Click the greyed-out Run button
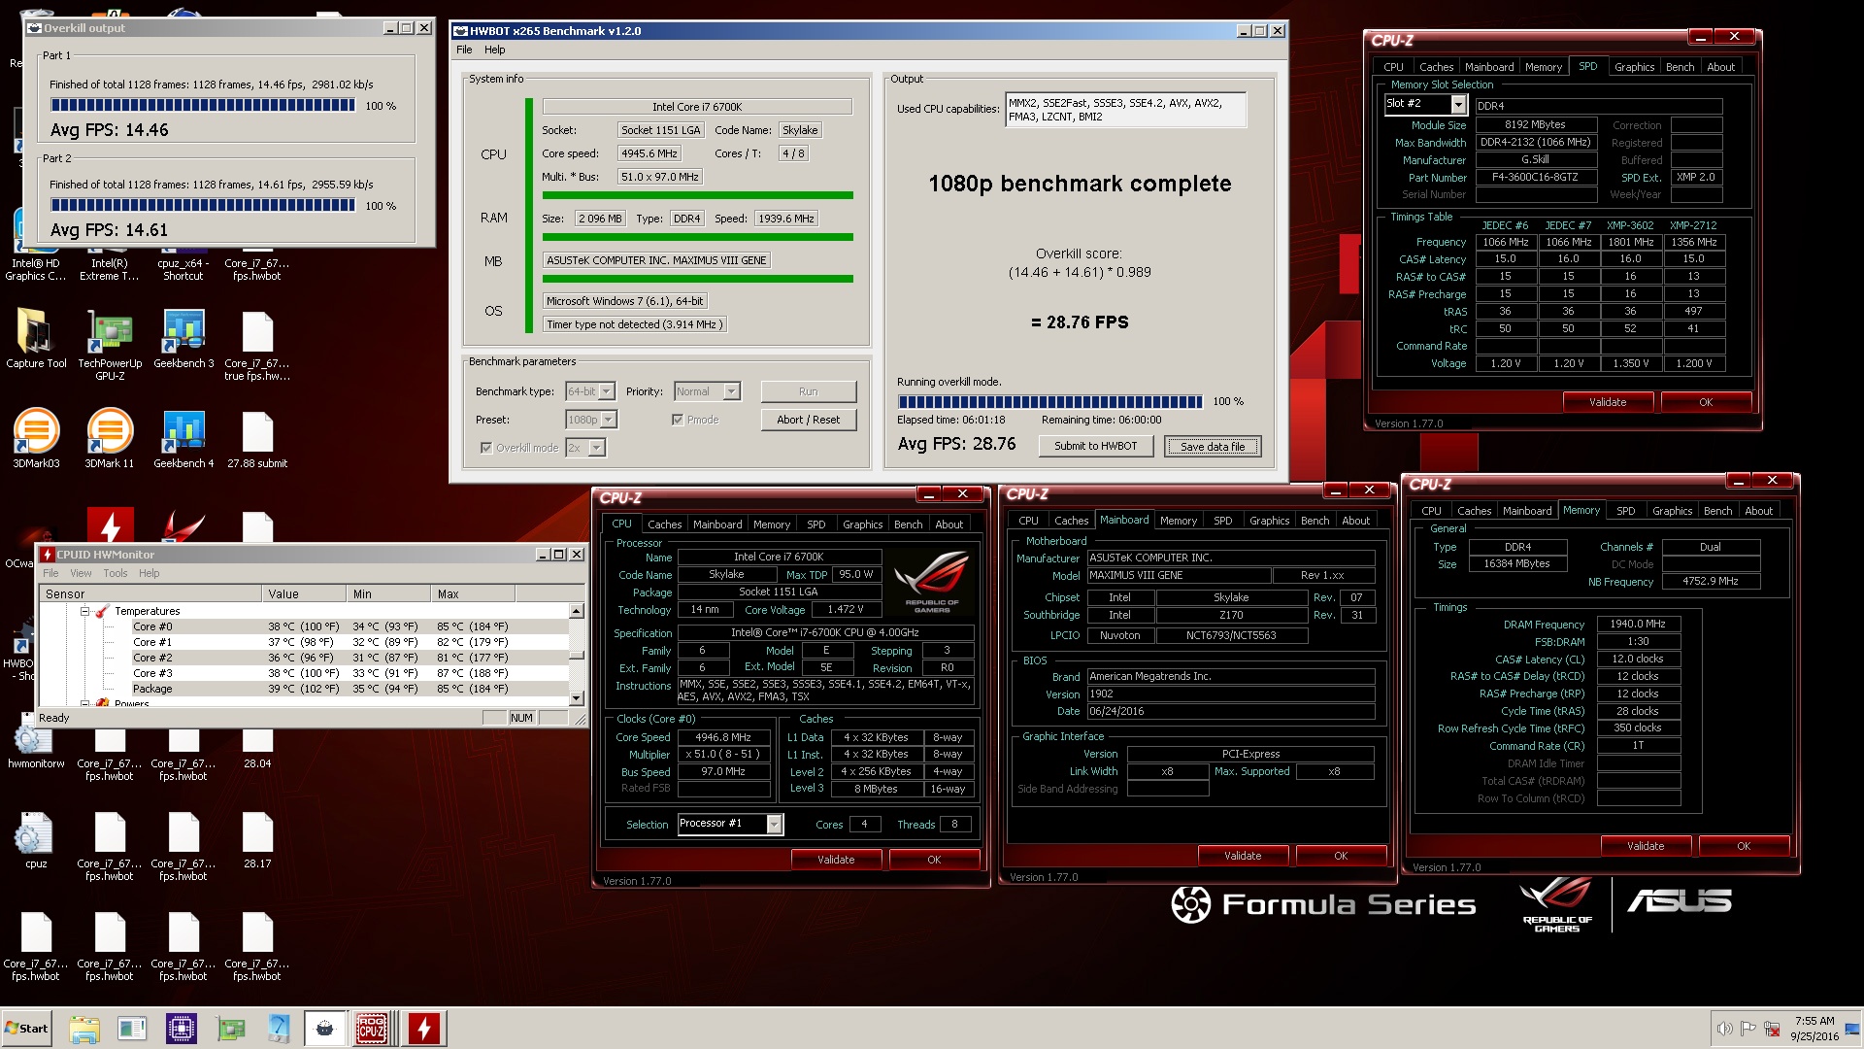 coord(808,391)
